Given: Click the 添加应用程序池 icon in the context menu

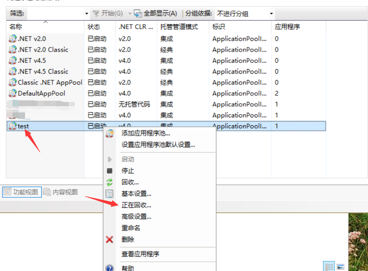Looking at the screenshot, I should [x=109, y=134].
